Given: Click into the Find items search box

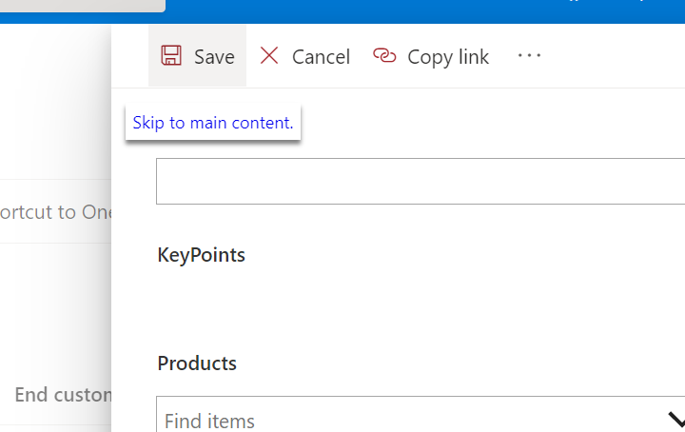Looking at the screenshot, I should [400, 420].
